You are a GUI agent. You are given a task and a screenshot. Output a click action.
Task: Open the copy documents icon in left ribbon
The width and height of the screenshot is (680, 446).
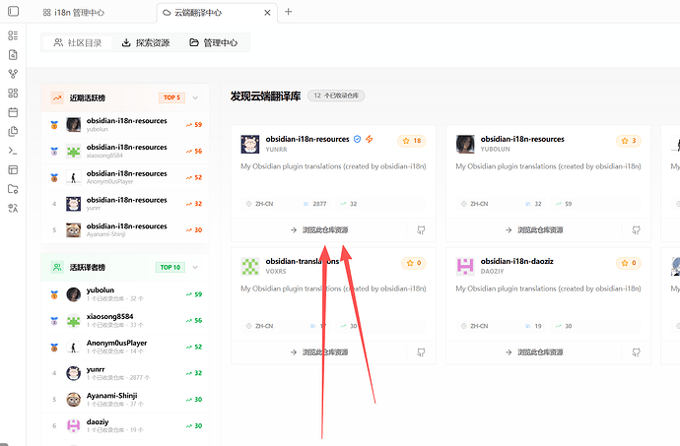[13, 131]
